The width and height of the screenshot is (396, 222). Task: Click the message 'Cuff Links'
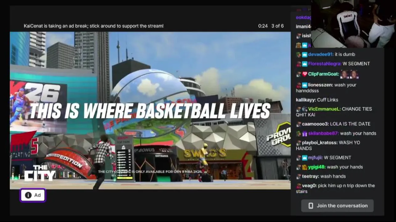328,100
